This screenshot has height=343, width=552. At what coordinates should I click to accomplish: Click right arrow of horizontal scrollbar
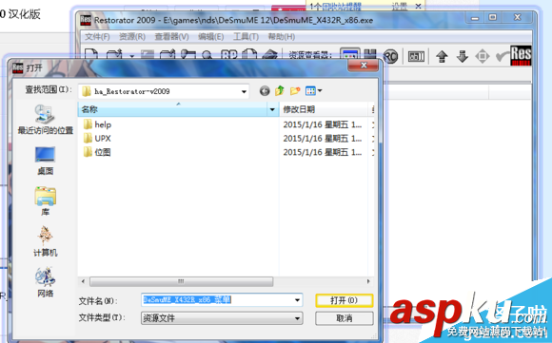[368, 281]
